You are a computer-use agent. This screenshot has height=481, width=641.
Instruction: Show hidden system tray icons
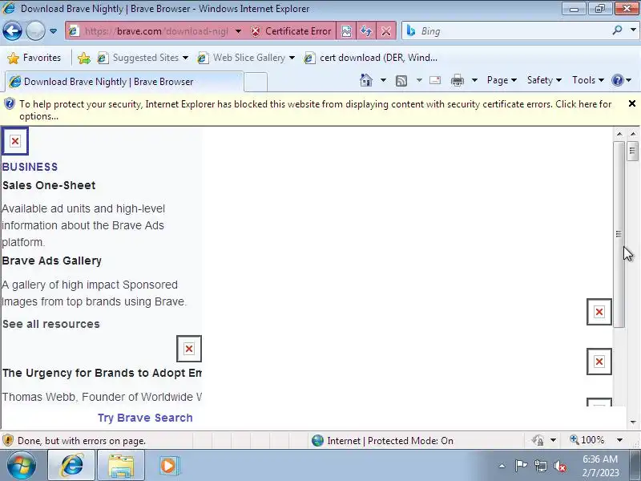coord(502,466)
